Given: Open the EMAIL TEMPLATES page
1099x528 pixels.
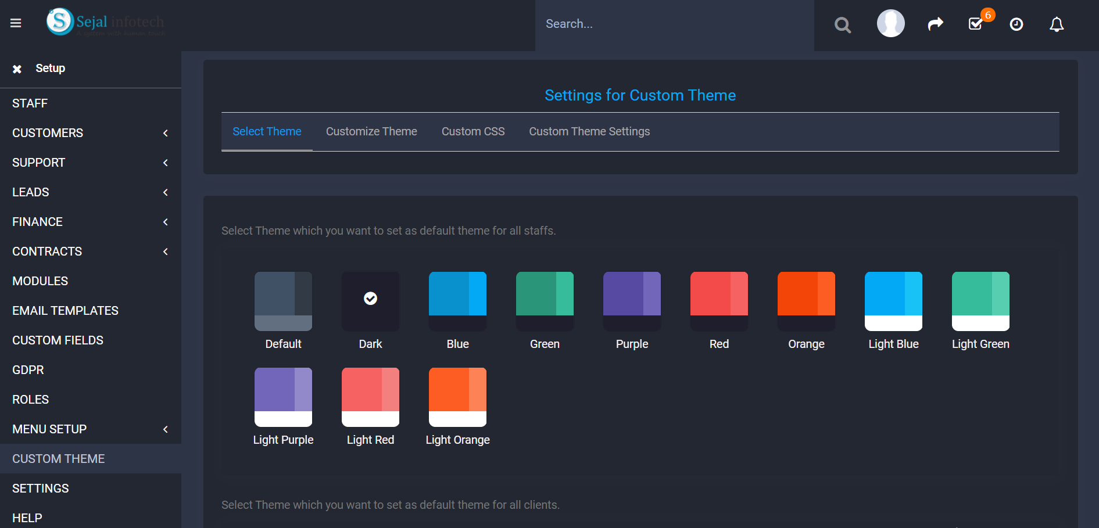Looking at the screenshot, I should pyautogui.click(x=65, y=310).
